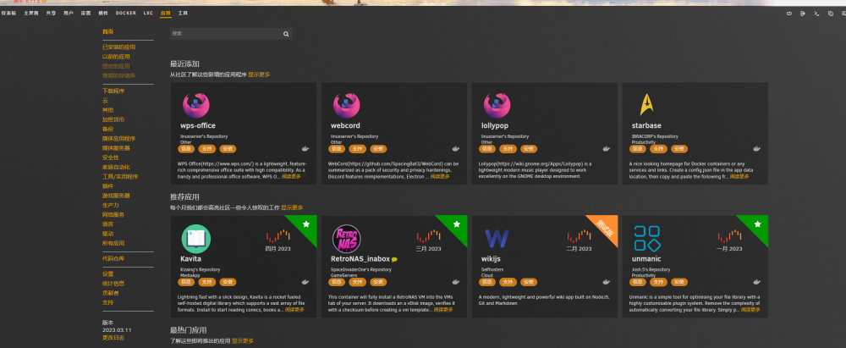Click 支持 button on wikijs card

[507, 282]
